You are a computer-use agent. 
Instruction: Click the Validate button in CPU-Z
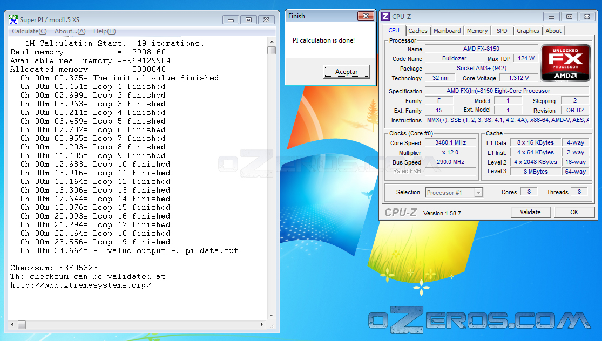coord(530,212)
